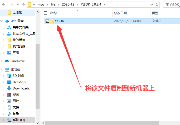Click the OneDrive cloud icon
180x125 pixels.
(7, 61)
